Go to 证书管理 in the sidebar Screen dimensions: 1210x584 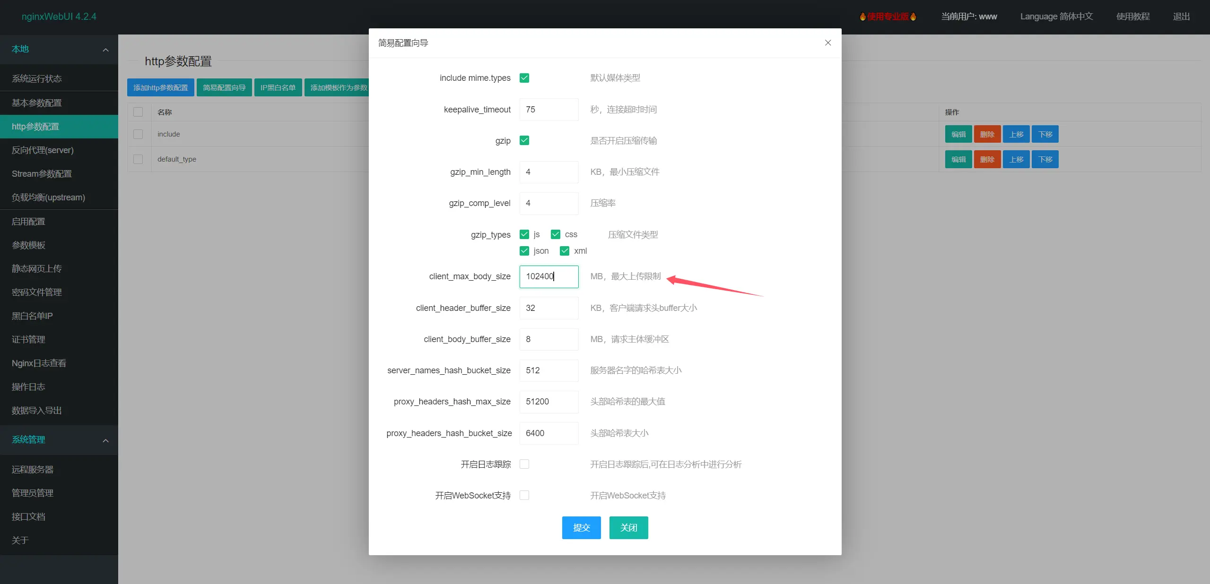[28, 339]
